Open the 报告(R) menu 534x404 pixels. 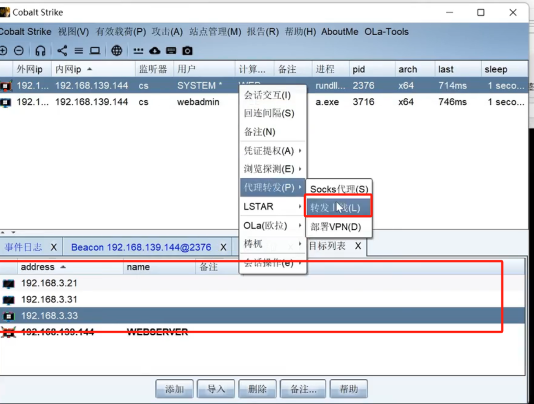tap(263, 32)
